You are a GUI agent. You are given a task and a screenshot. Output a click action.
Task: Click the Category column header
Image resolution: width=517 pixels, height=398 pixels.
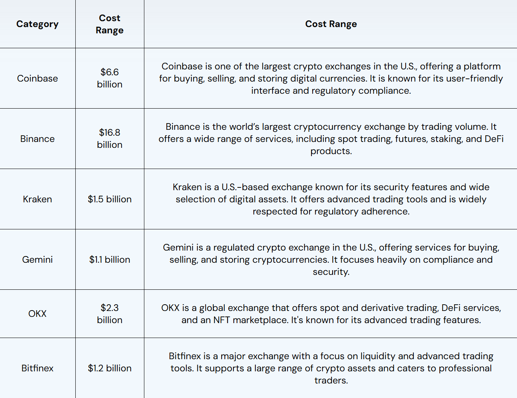37,24
